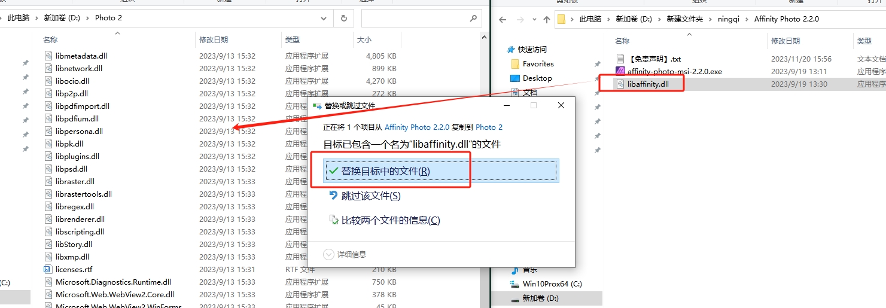Sort left window by 名称 column header
886x308 pixels.
coord(50,40)
